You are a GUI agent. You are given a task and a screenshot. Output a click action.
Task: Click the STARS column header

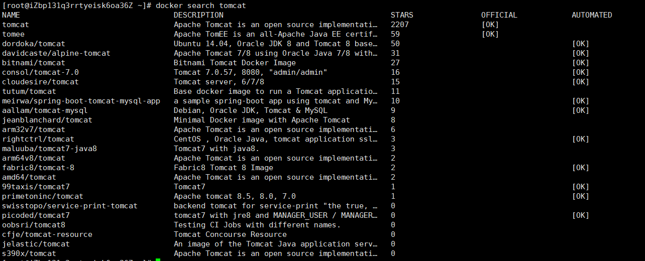pyautogui.click(x=402, y=15)
